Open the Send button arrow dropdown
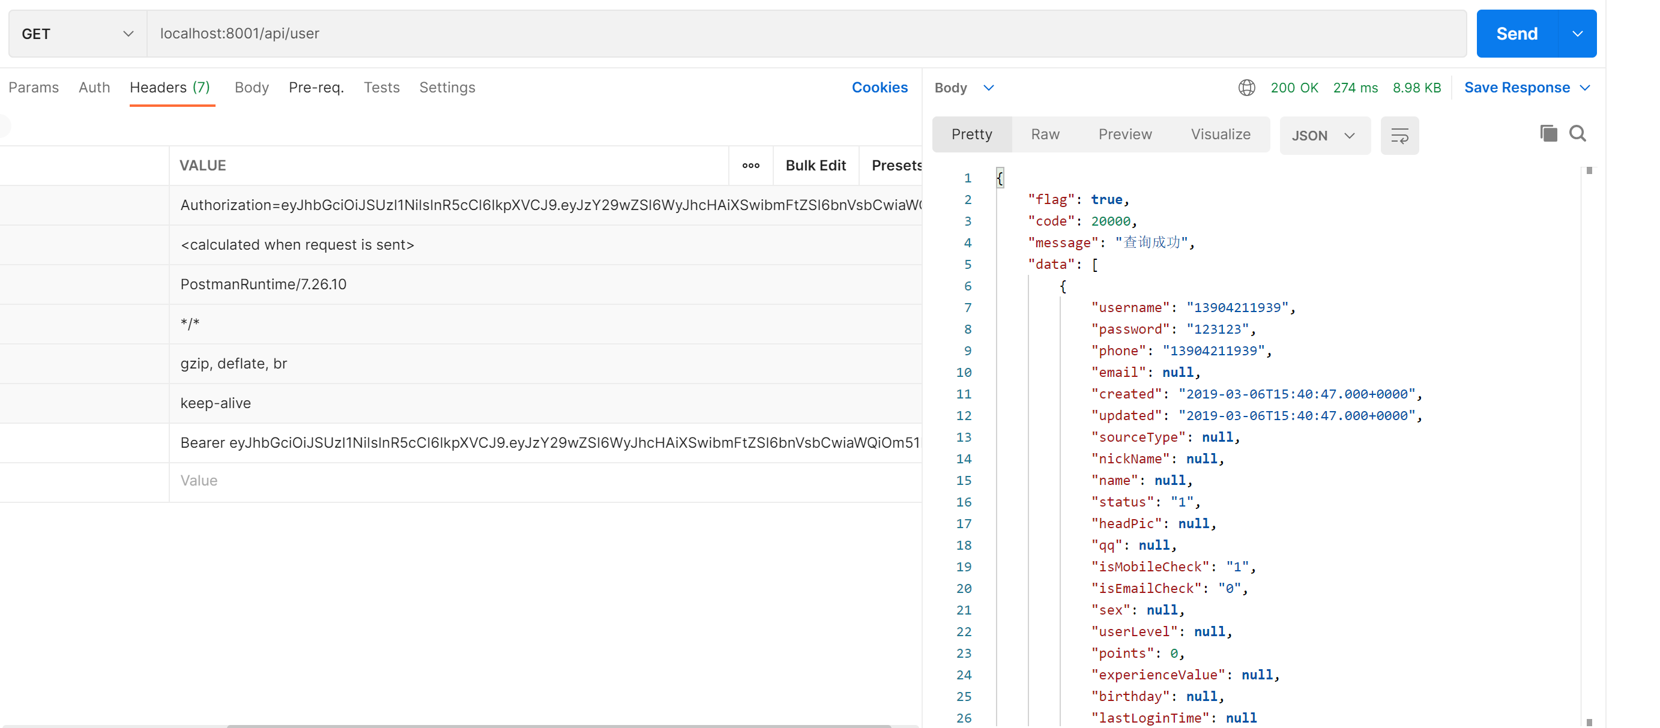Image resolution: width=1660 pixels, height=728 pixels. pos(1577,34)
